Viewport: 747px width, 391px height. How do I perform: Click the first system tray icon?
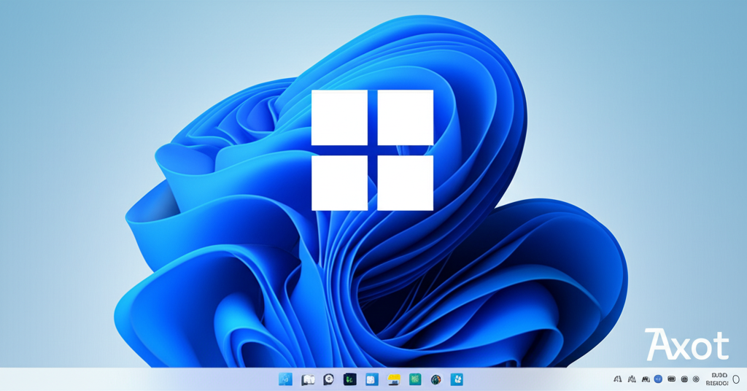tap(618, 379)
